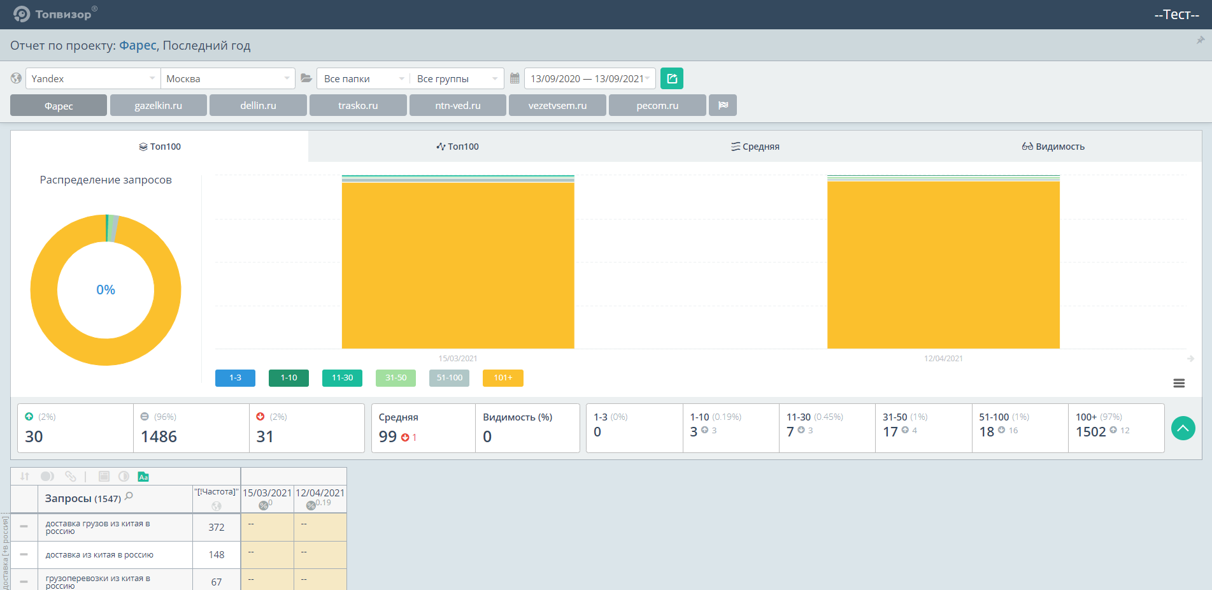
Task: Click the frequency value 372
Action: tap(217, 528)
